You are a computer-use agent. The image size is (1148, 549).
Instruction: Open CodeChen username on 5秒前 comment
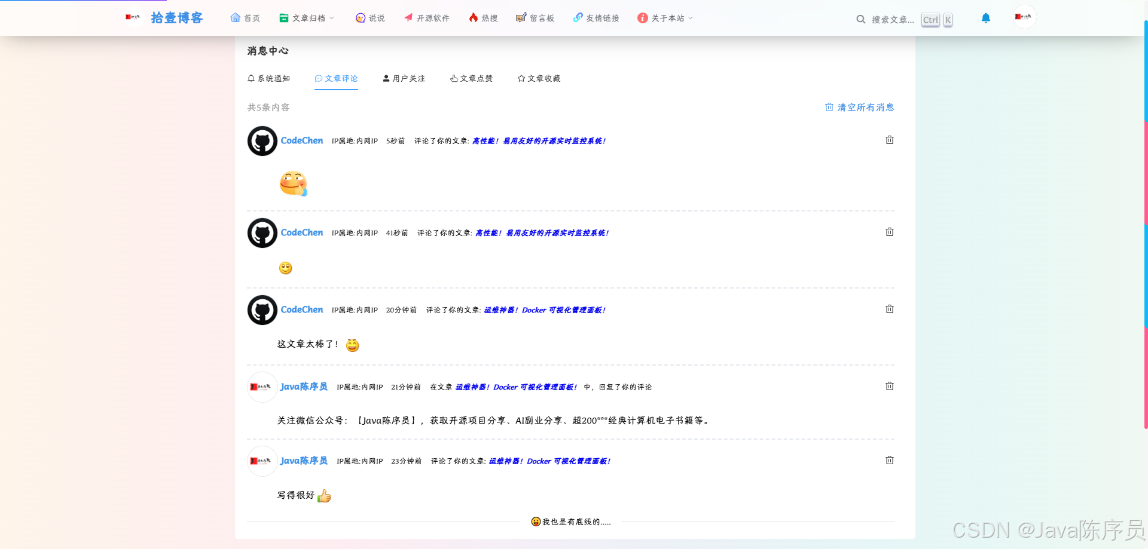[x=302, y=140]
